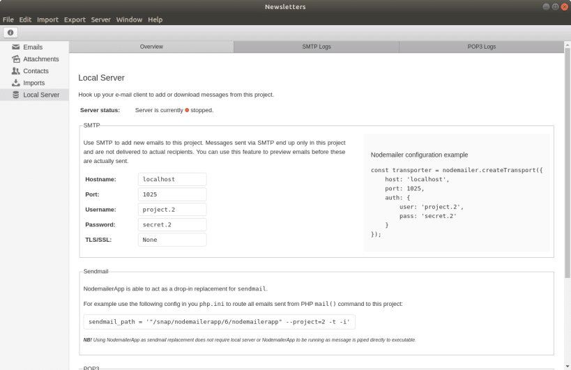571x370 pixels.
Task: Select Emails label in the sidebar
Action: pyautogui.click(x=33, y=47)
